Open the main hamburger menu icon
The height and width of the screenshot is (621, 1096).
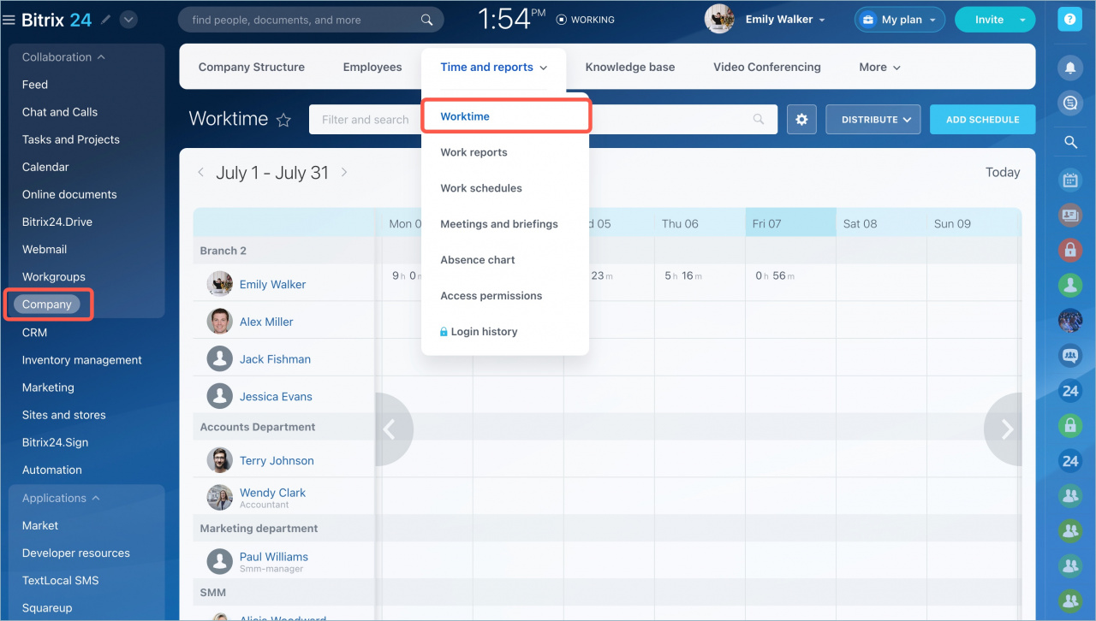coord(9,20)
